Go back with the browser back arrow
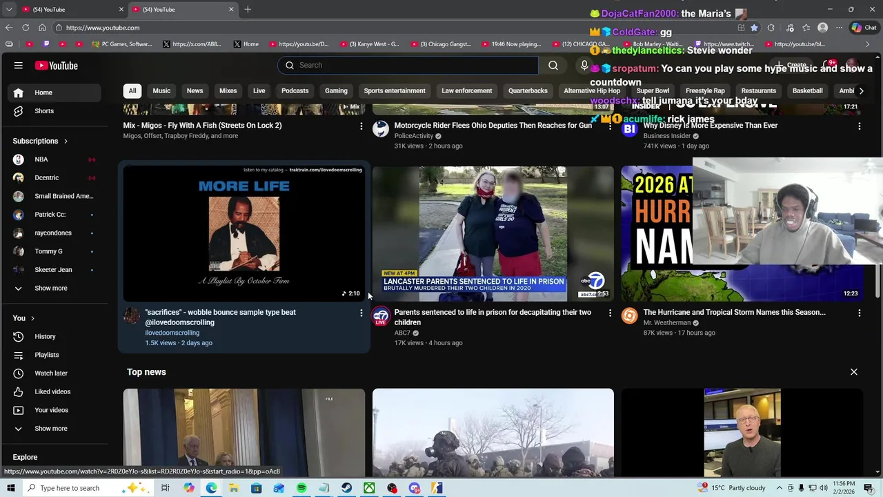 coord(8,28)
